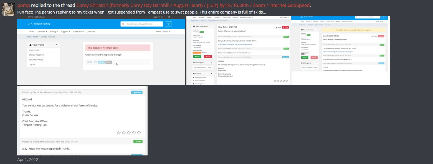Collapse the Your Profile panel chevron
This screenshot has height=164, width=433.
point(56,45)
